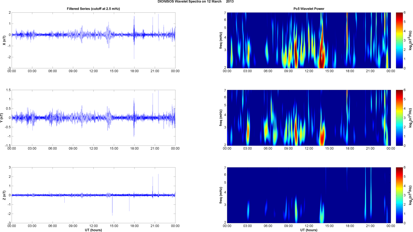Click the 0 tick on bottom colorbar

pyautogui.click(x=405, y=223)
